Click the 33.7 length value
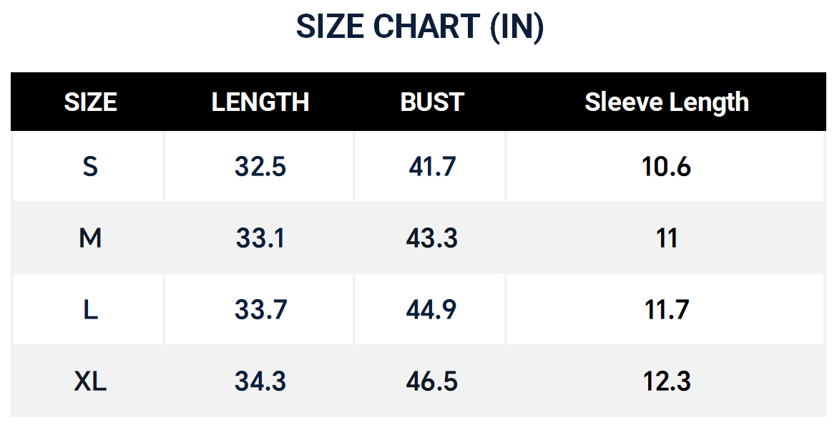 (260, 309)
